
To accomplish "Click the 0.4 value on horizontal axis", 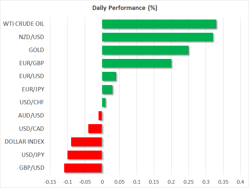I will (x=240, y=182).
